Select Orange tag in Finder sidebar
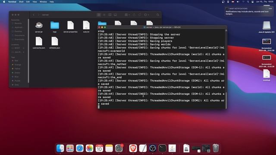276x155 pixels. tap(16, 65)
